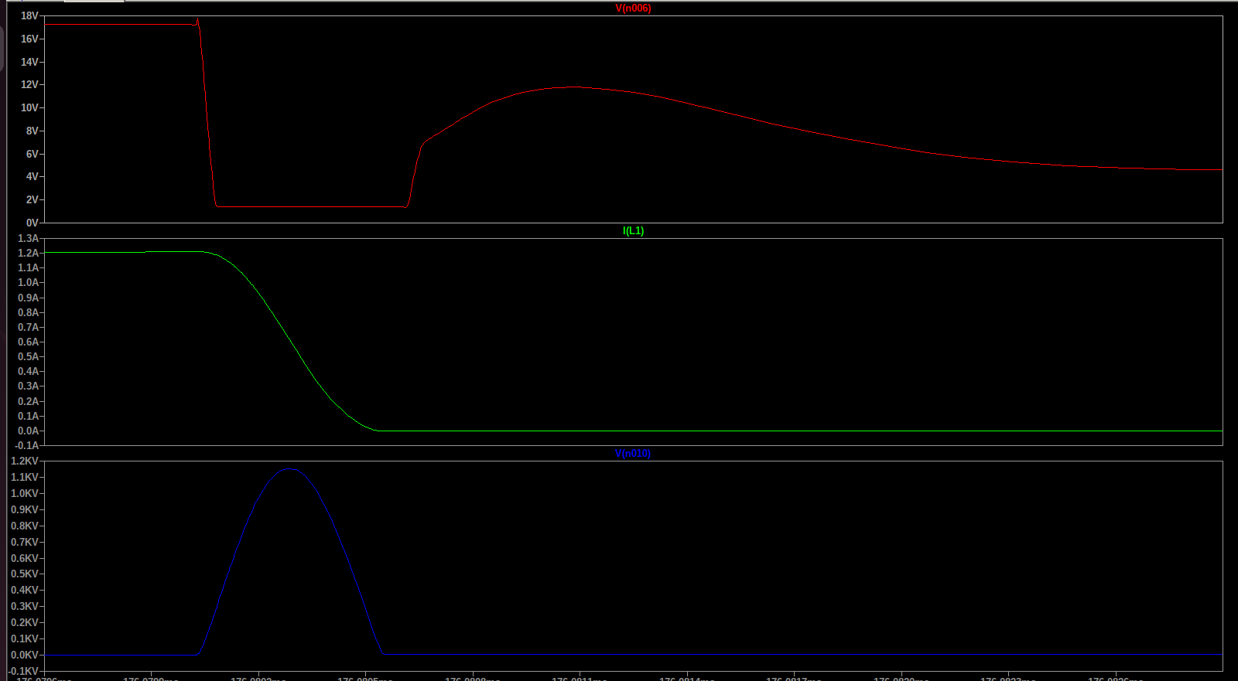This screenshot has height=681, width=1238.
Task: Click the 8V axis tick label
Action: click(x=32, y=131)
